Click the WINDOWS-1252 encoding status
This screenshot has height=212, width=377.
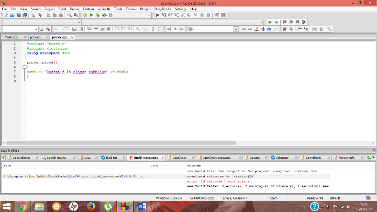[x=202, y=198]
